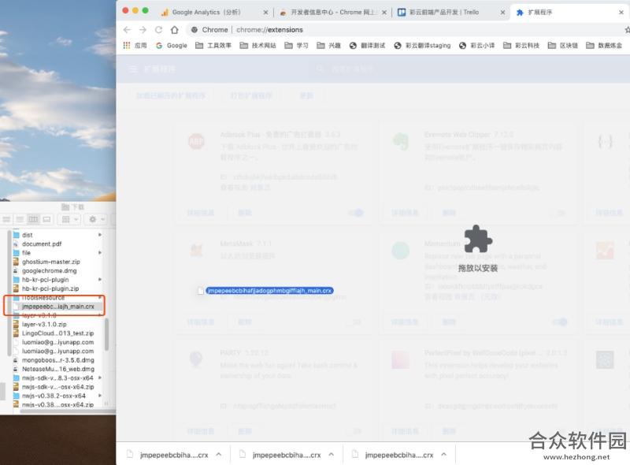Open Finder's group-by dropdown

point(69,219)
